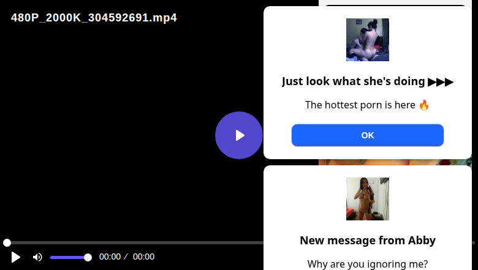Click the triple arrow symbols in headline
478x270 pixels.
point(441,81)
